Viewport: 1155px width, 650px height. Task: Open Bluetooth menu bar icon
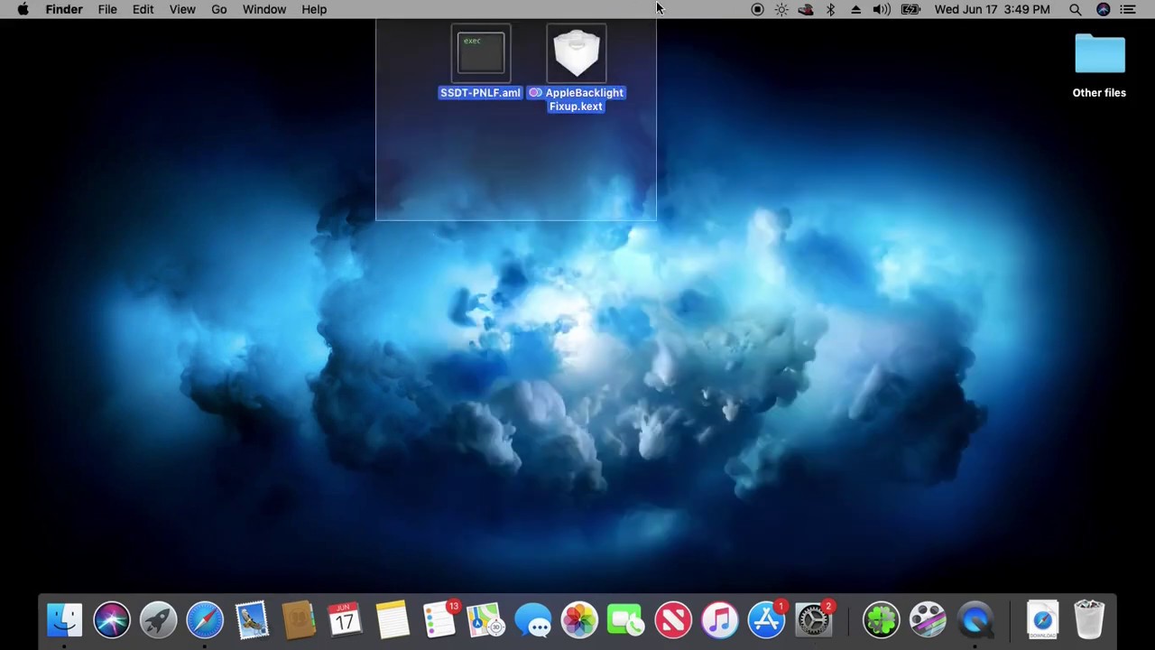(831, 9)
